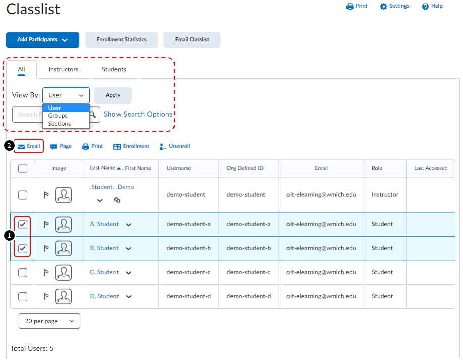Click profile image of D, Student
Image resolution: width=463 pixels, height=361 pixels.
[x=64, y=297]
